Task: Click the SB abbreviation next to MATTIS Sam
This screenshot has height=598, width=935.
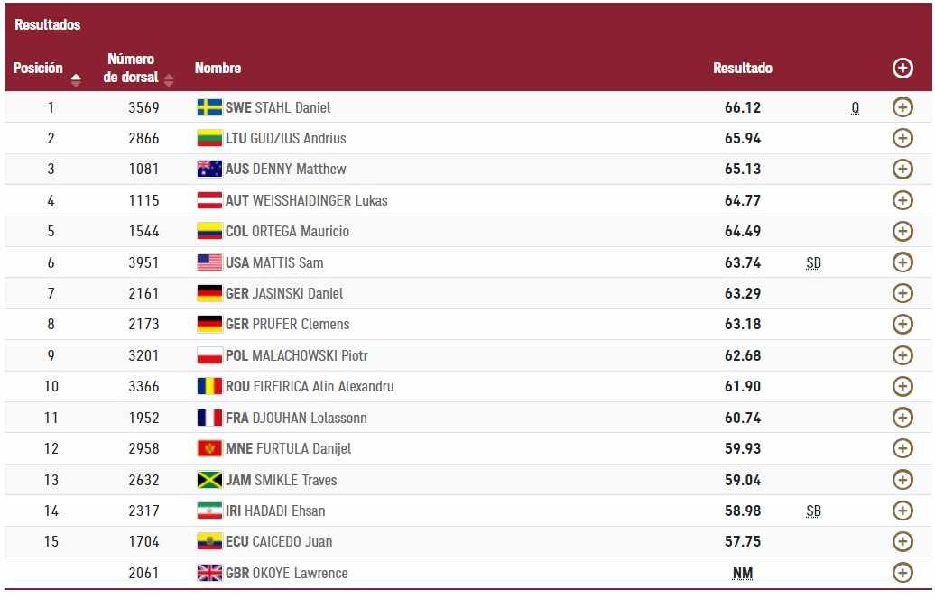Action: coord(813,263)
